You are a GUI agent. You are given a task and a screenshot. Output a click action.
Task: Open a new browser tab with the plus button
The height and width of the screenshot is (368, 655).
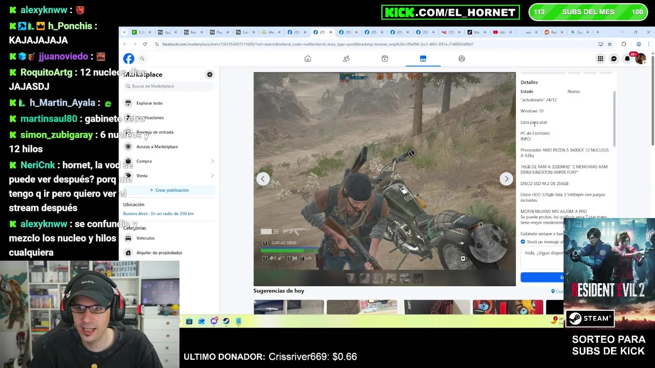[597, 32]
